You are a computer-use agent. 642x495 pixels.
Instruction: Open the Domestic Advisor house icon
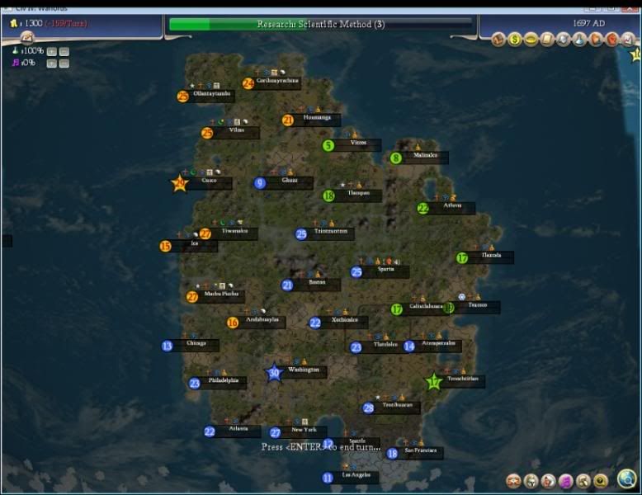coord(498,40)
